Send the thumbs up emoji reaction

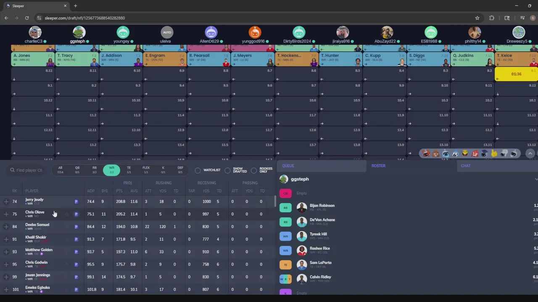tap(494, 154)
